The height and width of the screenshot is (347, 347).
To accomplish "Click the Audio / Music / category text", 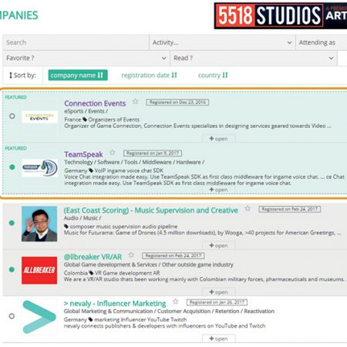I will (x=83, y=218).
